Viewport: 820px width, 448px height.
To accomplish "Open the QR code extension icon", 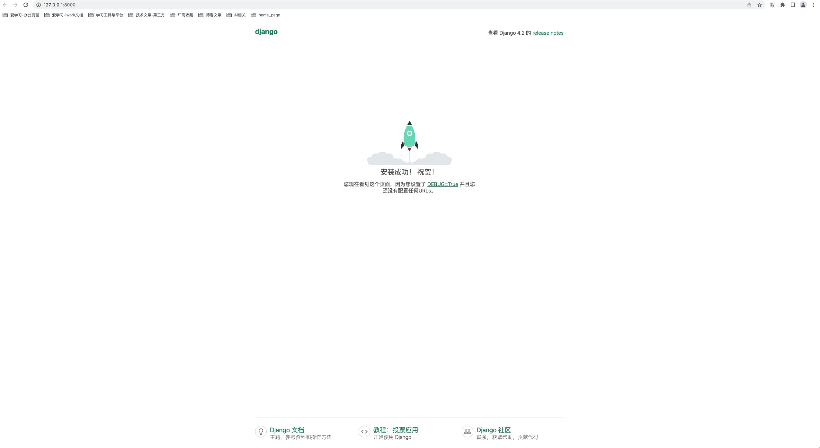I will (x=772, y=5).
